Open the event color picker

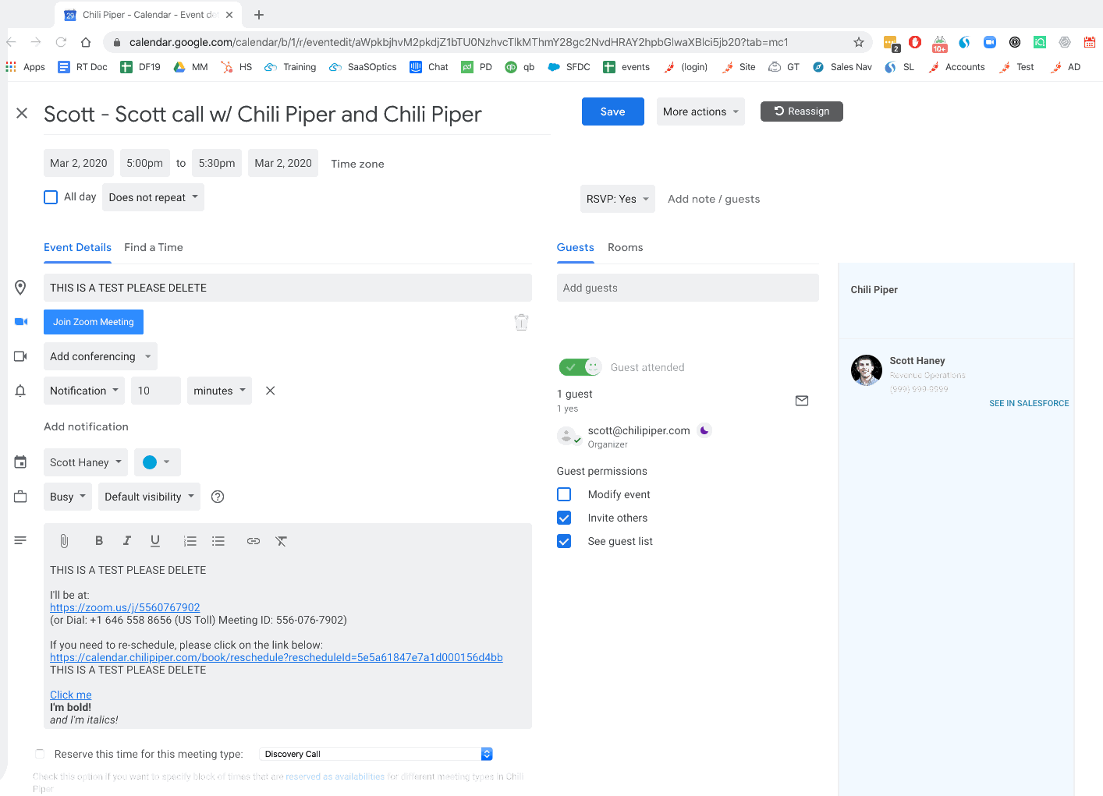pyautogui.click(x=158, y=462)
